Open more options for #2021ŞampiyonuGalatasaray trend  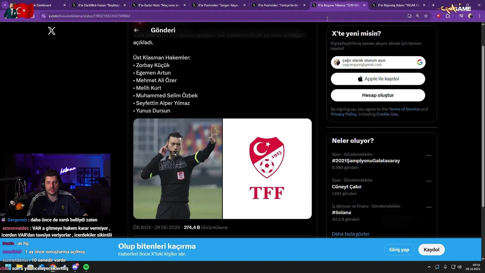(429, 155)
